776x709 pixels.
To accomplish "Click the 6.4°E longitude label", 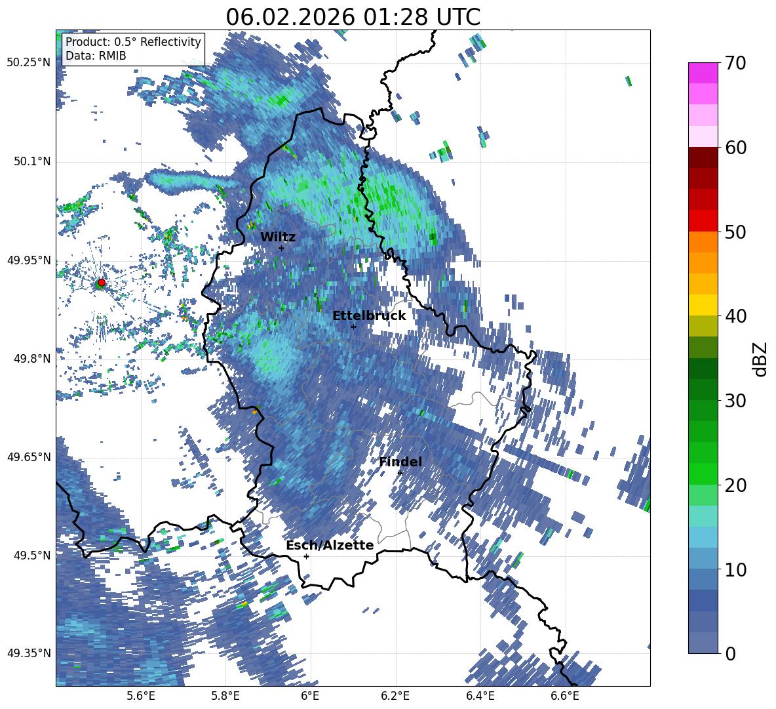I will point(480,696).
